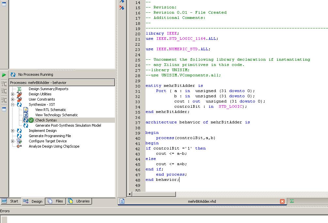Click code line 'use IEEE.NUMERIC_STD.ALL;'
This screenshot has height=223, width=328.
click(178, 49)
